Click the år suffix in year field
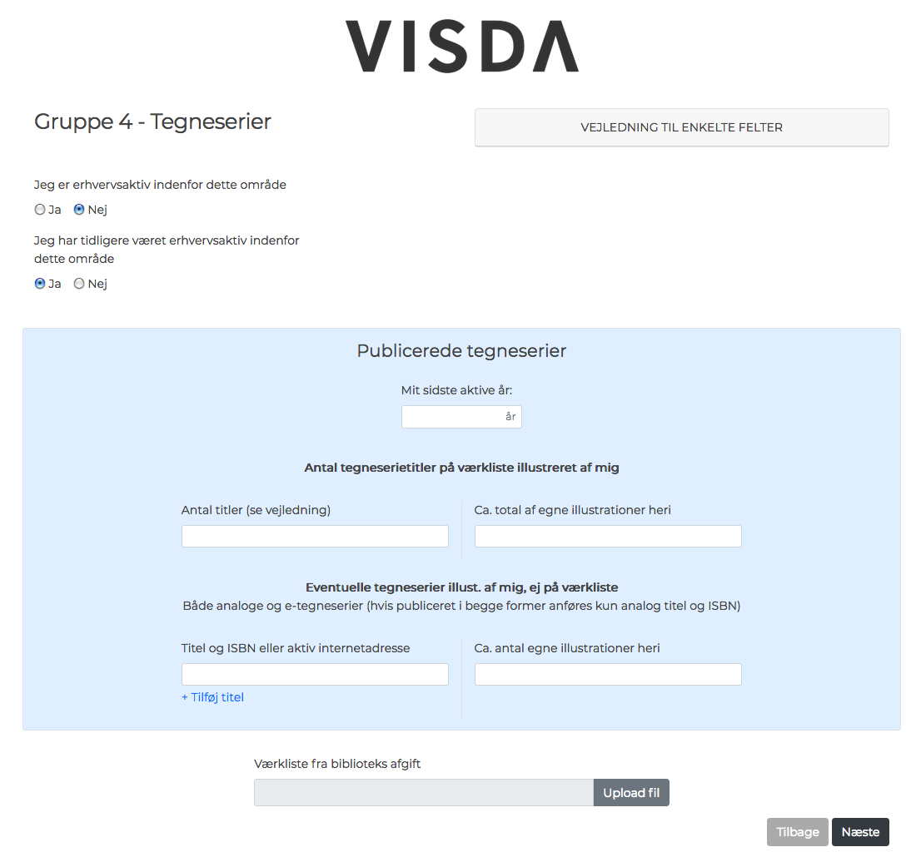Viewport: 921px width, 857px height. [510, 417]
